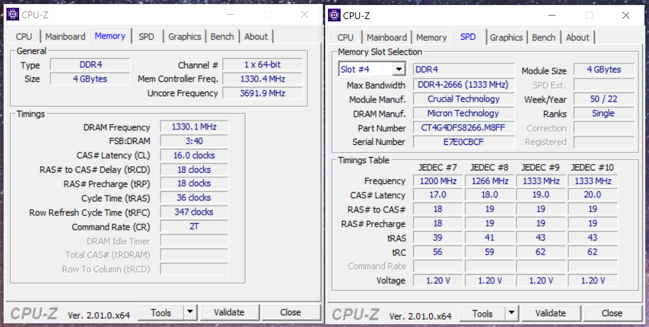The image size is (649, 327).
Task: Click Validate button in the right window
Action: [x=550, y=313]
